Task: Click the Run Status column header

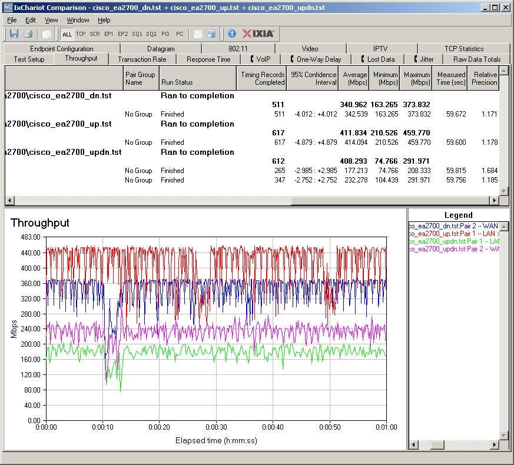Action: 198,78
